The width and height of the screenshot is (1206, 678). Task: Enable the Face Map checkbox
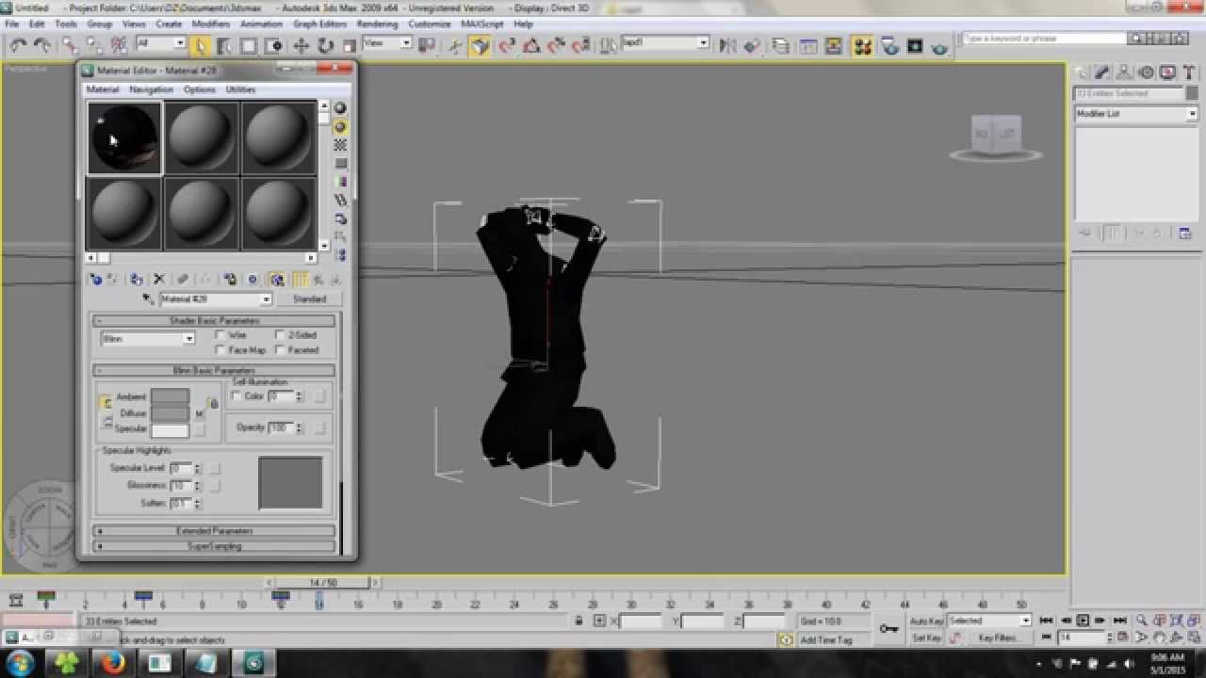point(220,349)
